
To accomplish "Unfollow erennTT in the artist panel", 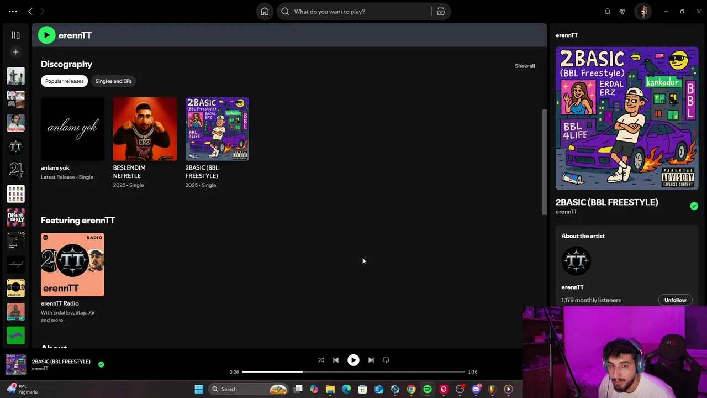I will pos(675,300).
